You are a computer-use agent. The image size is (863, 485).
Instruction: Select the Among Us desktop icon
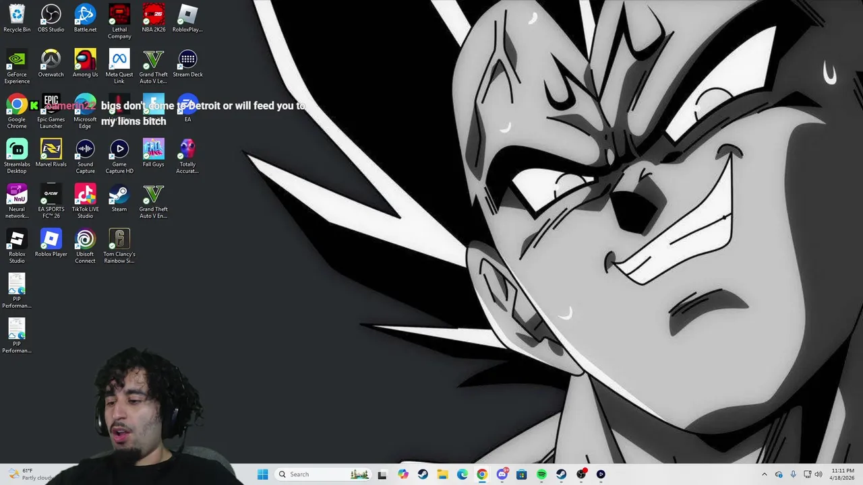tap(85, 63)
